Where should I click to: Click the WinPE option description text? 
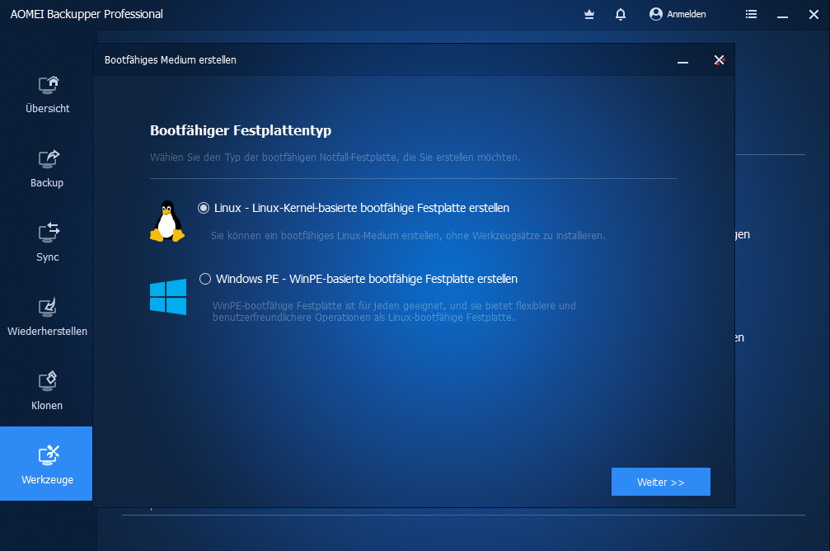394,312
